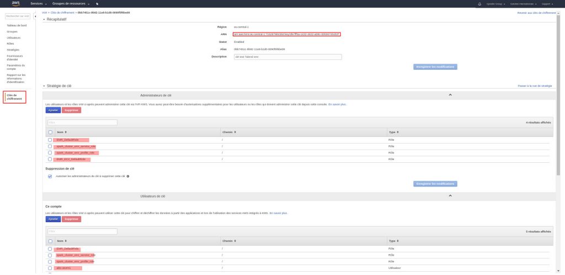Open Rôles in the IAM sidebar
The width and height of the screenshot is (565, 275).
click(x=10, y=43)
